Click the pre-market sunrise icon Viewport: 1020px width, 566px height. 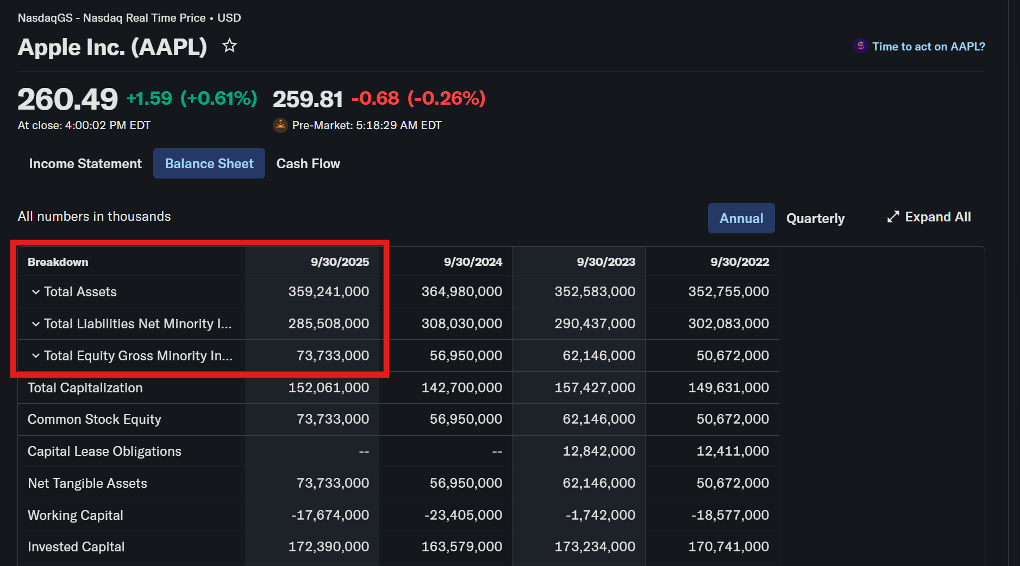click(x=280, y=125)
